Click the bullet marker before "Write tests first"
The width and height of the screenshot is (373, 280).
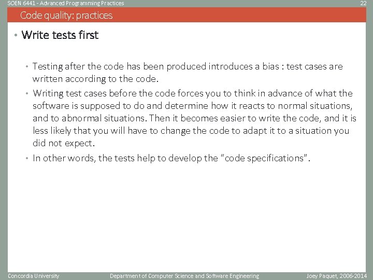(16, 36)
